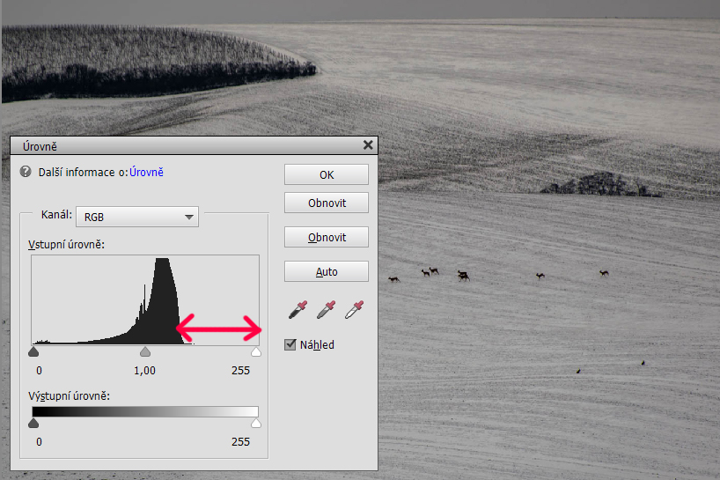Screen dimensions: 720x480
Task: Click the gray midtone input slider handle
Action: (x=145, y=352)
